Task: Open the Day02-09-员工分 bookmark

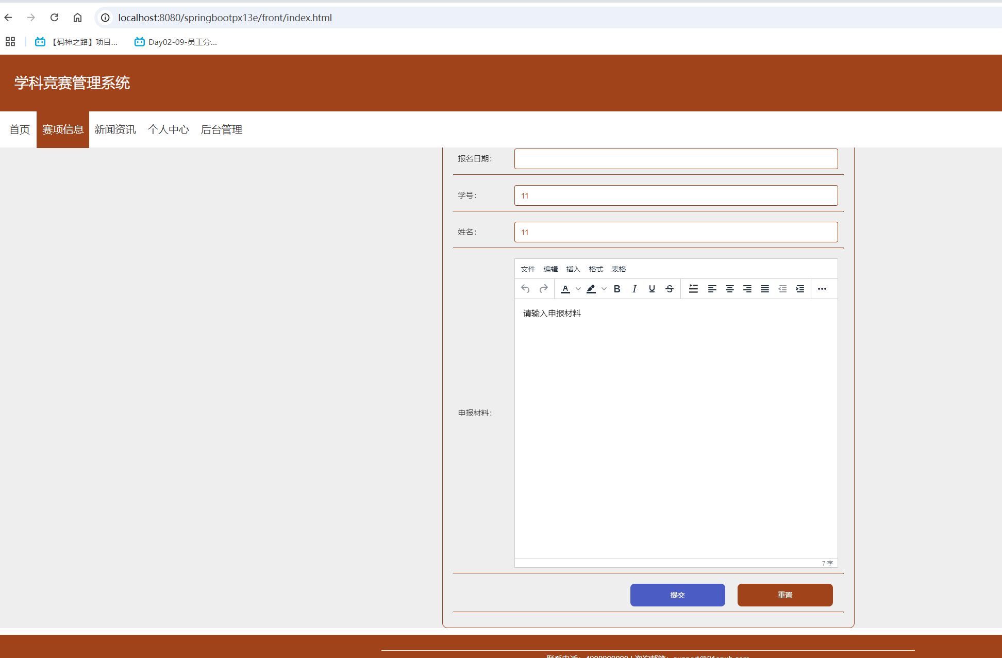Action: (176, 42)
